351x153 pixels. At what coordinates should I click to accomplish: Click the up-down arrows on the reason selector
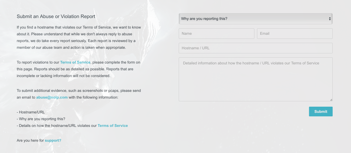[x=330, y=19]
